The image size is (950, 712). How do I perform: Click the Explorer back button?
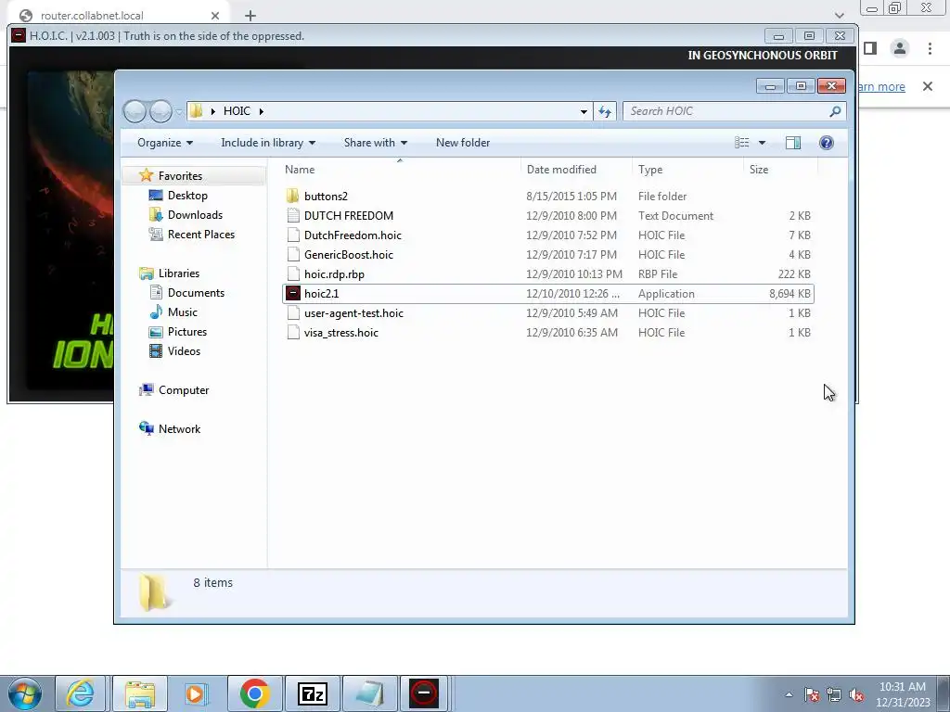[x=135, y=111]
